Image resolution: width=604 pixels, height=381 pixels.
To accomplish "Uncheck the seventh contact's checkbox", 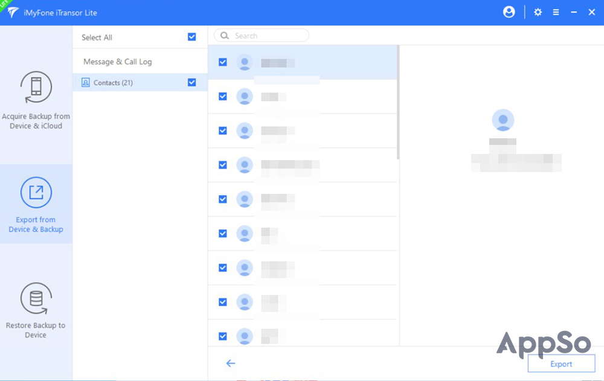I will coord(223,267).
